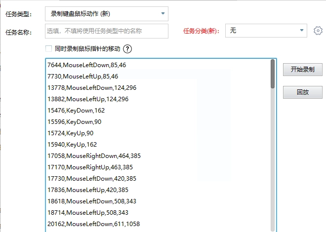
Task: Select line 17058,MouseRightDown,464,385
Action: pos(94,156)
